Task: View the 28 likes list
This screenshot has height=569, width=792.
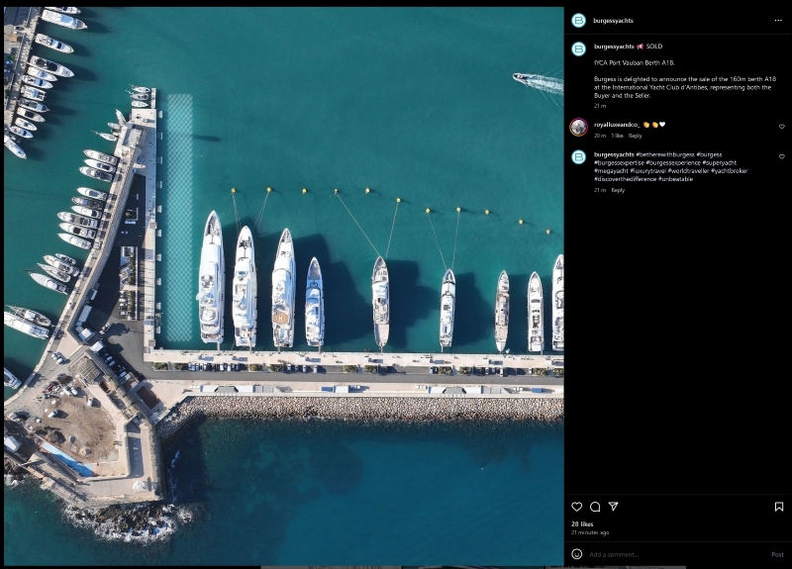Action: point(581,523)
